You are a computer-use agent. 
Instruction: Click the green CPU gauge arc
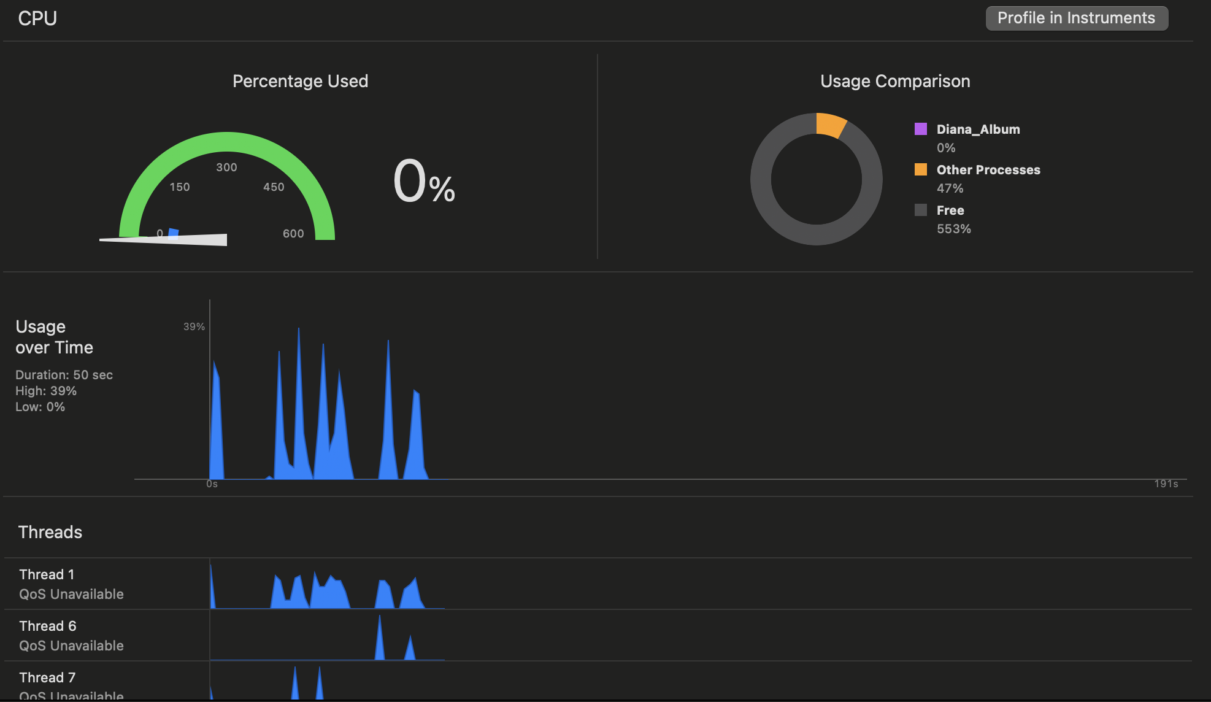click(227, 142)
